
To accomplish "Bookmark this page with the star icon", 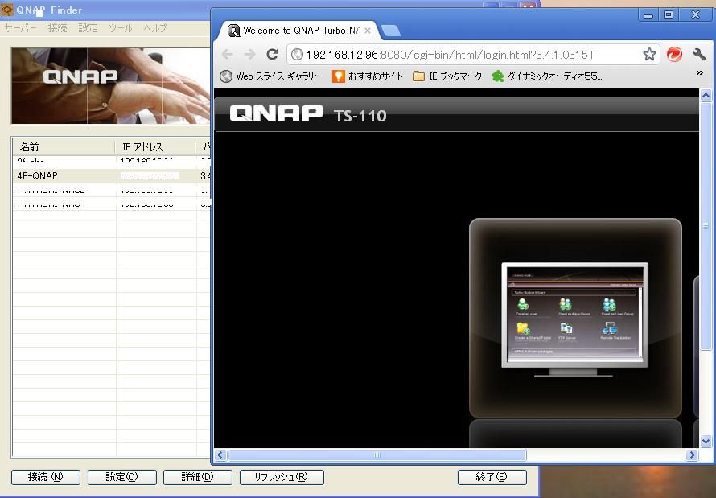I will tap(649, 55).
